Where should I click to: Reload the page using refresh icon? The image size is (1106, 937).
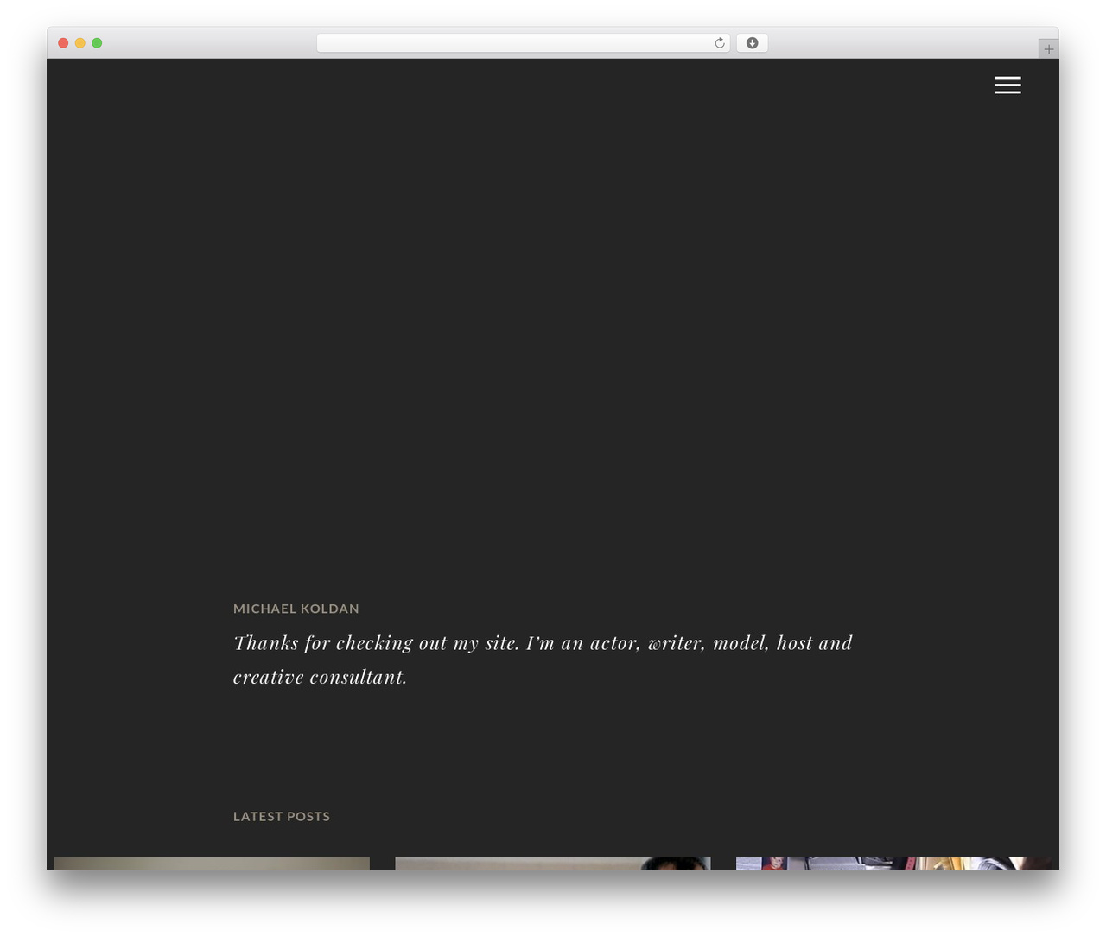point(720,43)
